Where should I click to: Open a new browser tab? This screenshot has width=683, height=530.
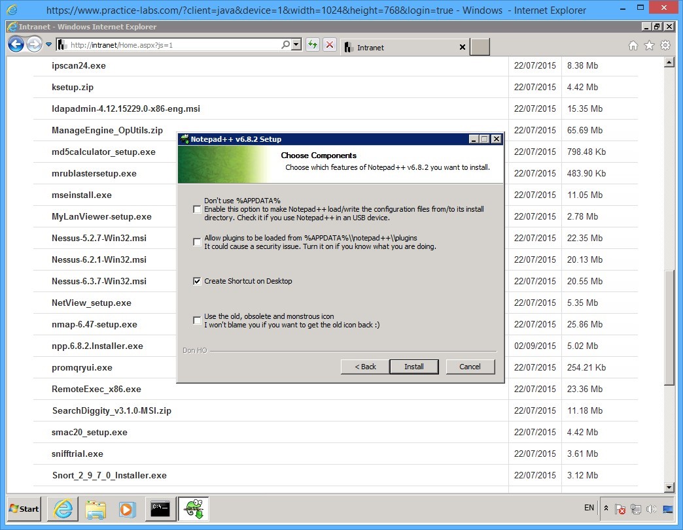480,47
